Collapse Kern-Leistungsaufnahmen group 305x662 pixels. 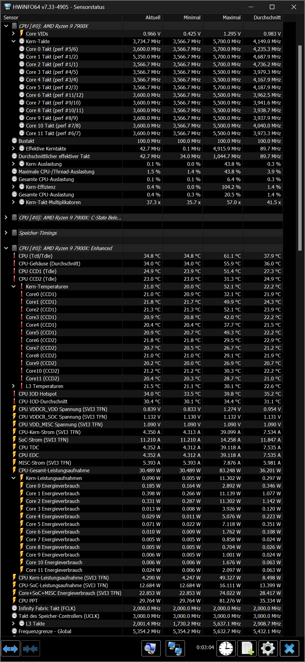coord(13,478)
